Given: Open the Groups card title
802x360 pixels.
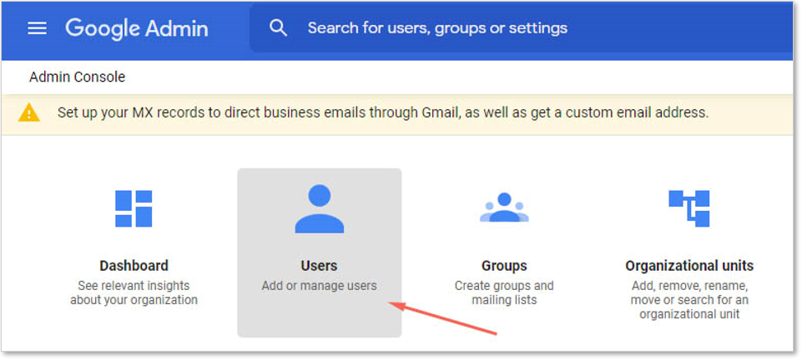Looking at the screenshot, I should [x=504, y=266].
